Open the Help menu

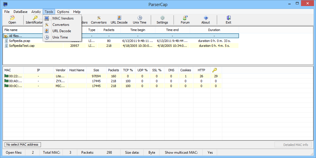coord(77,12)
